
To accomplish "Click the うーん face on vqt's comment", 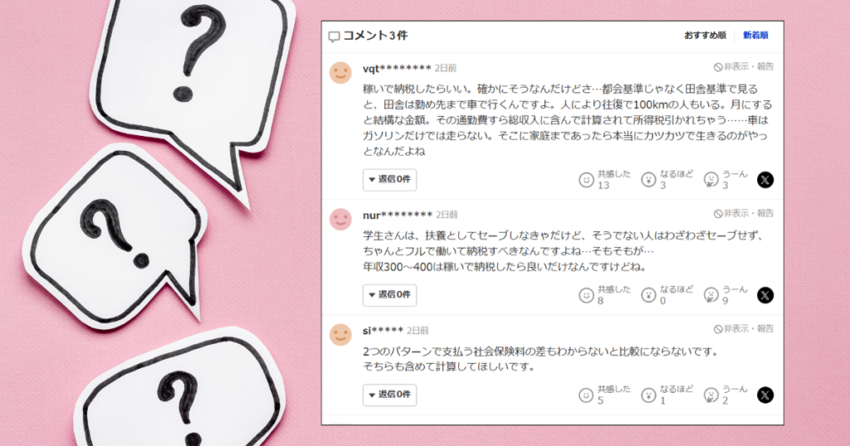I will 711,180.
